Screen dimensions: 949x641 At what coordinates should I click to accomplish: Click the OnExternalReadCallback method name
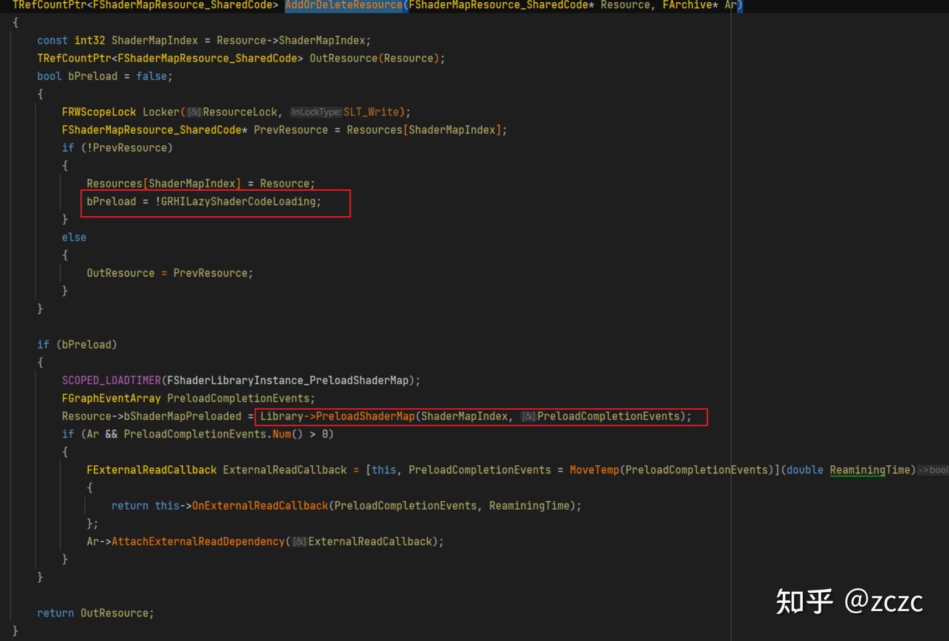(x=260, y=506)
